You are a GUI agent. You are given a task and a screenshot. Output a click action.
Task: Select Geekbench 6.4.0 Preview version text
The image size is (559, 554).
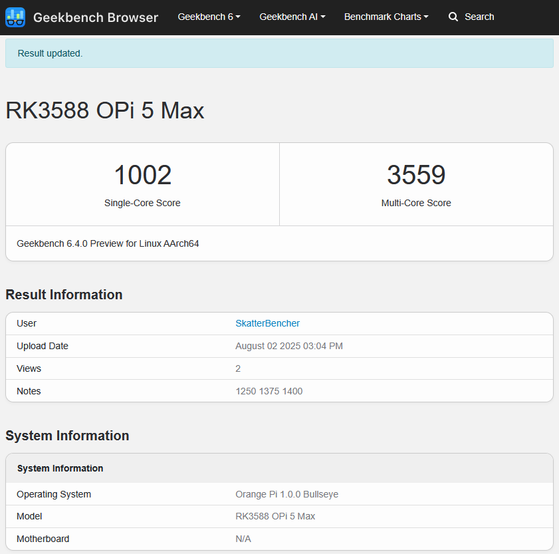tap(108, 243)
